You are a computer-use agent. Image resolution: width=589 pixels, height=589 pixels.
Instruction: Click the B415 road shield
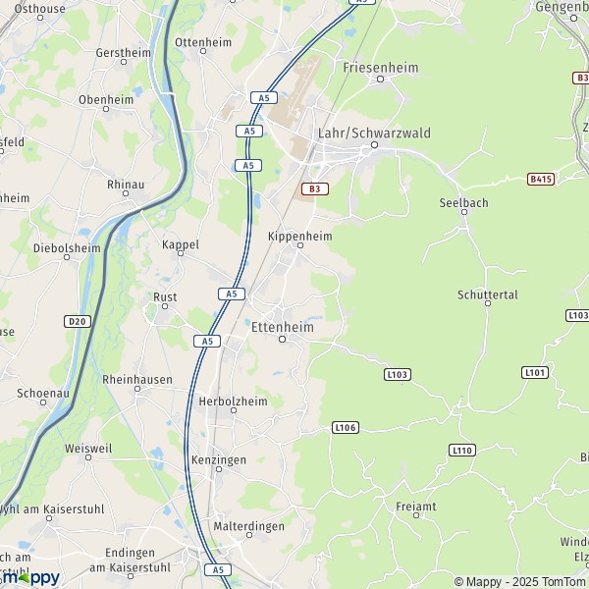[x=541, y=180]
